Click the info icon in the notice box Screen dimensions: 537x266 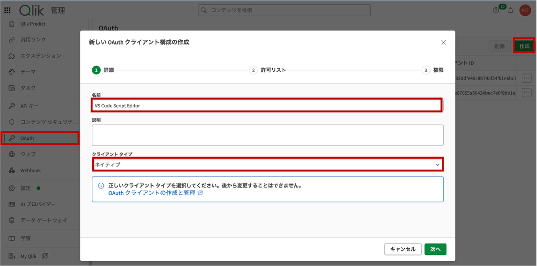[101, 186]
